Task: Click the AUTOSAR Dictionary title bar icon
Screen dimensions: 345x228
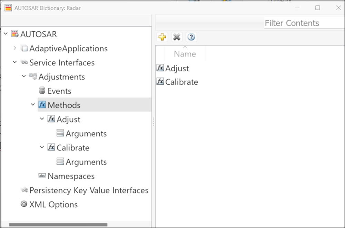Action: coord(8,8)
